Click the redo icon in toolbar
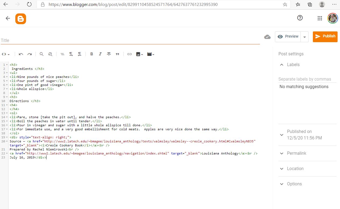The height and width of the screenshot is (209, 340). pyautogui.click(x=30, y=54)
